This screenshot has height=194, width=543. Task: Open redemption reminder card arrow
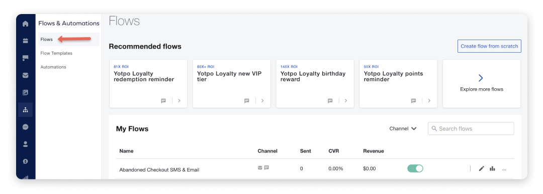(179, 101)
